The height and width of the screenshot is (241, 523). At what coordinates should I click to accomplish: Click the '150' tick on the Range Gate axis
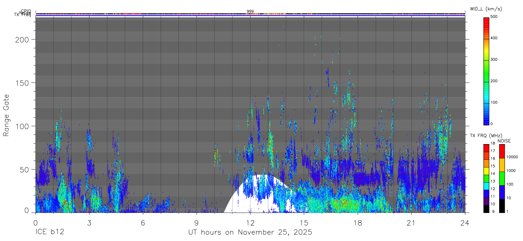tap(22, 82)
